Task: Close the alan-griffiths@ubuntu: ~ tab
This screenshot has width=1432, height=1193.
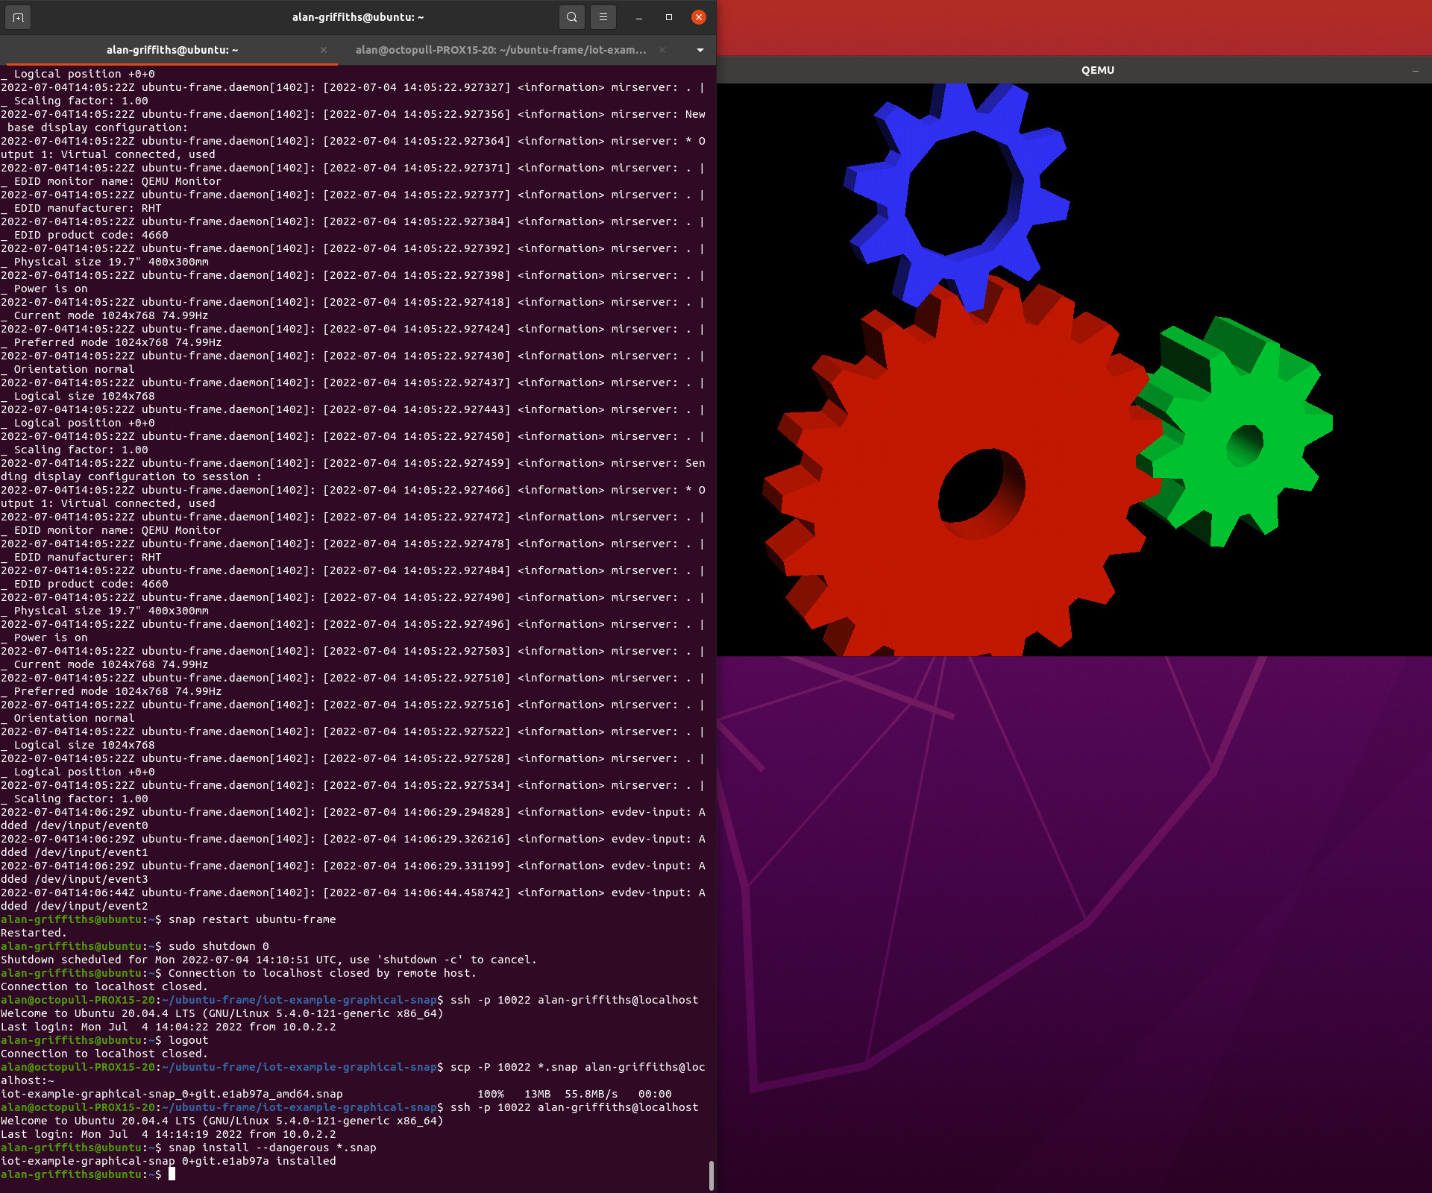Action: click(x=323, y=50)
